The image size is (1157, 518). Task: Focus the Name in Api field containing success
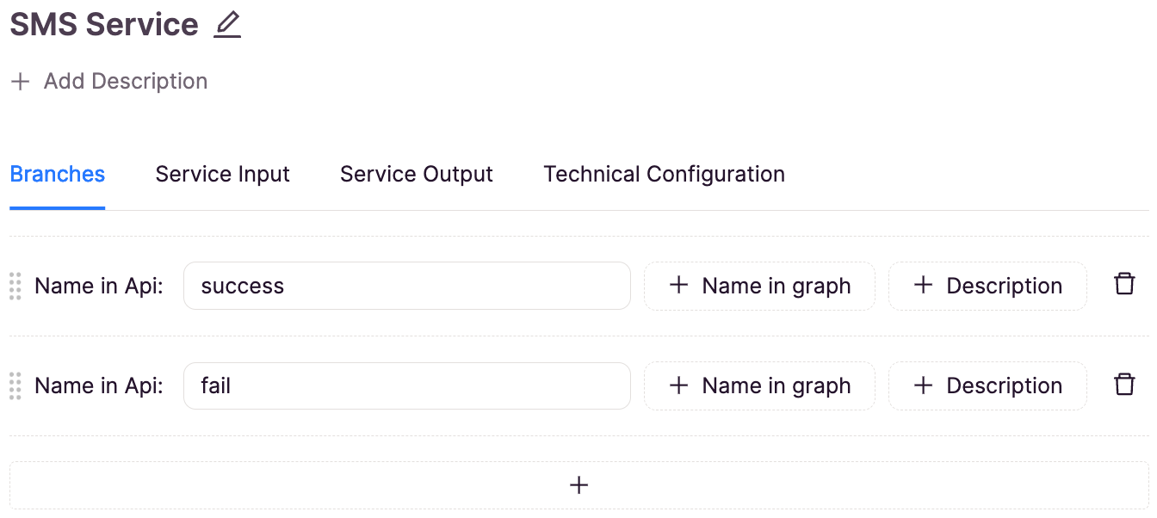coord(407,286)
